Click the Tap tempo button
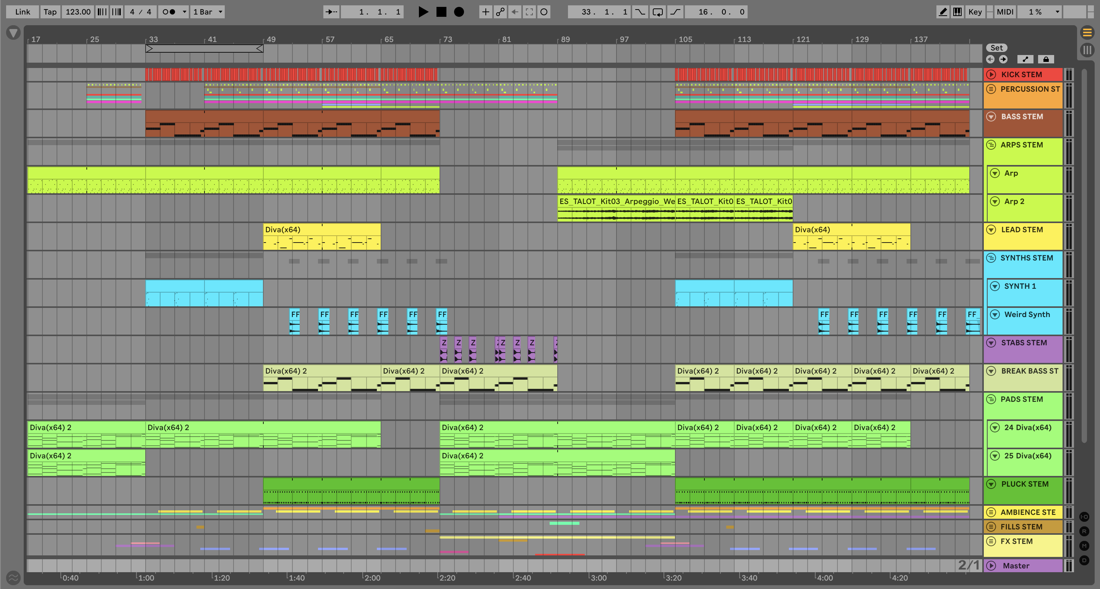The height and width of the screenshot is (589, 1100). 50,12
